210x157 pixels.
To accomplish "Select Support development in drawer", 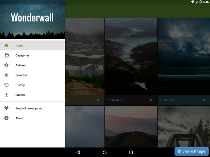I will click(x=32, y=108).
